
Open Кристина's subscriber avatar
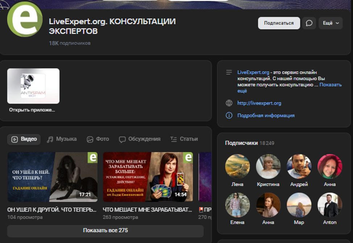(268, 166)
